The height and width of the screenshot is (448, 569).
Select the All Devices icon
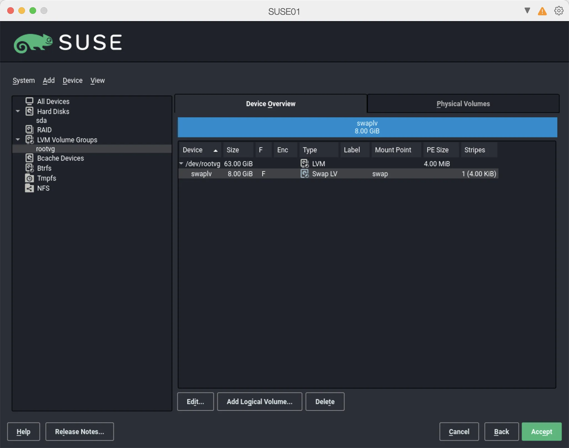(30, 101)
